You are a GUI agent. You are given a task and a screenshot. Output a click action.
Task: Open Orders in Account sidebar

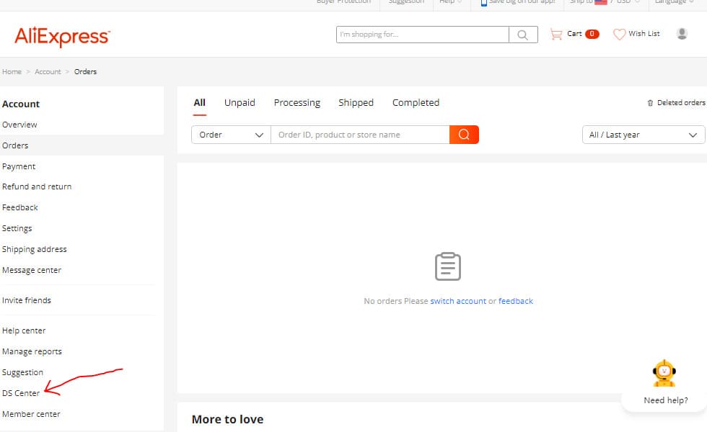tap(15, 145)
